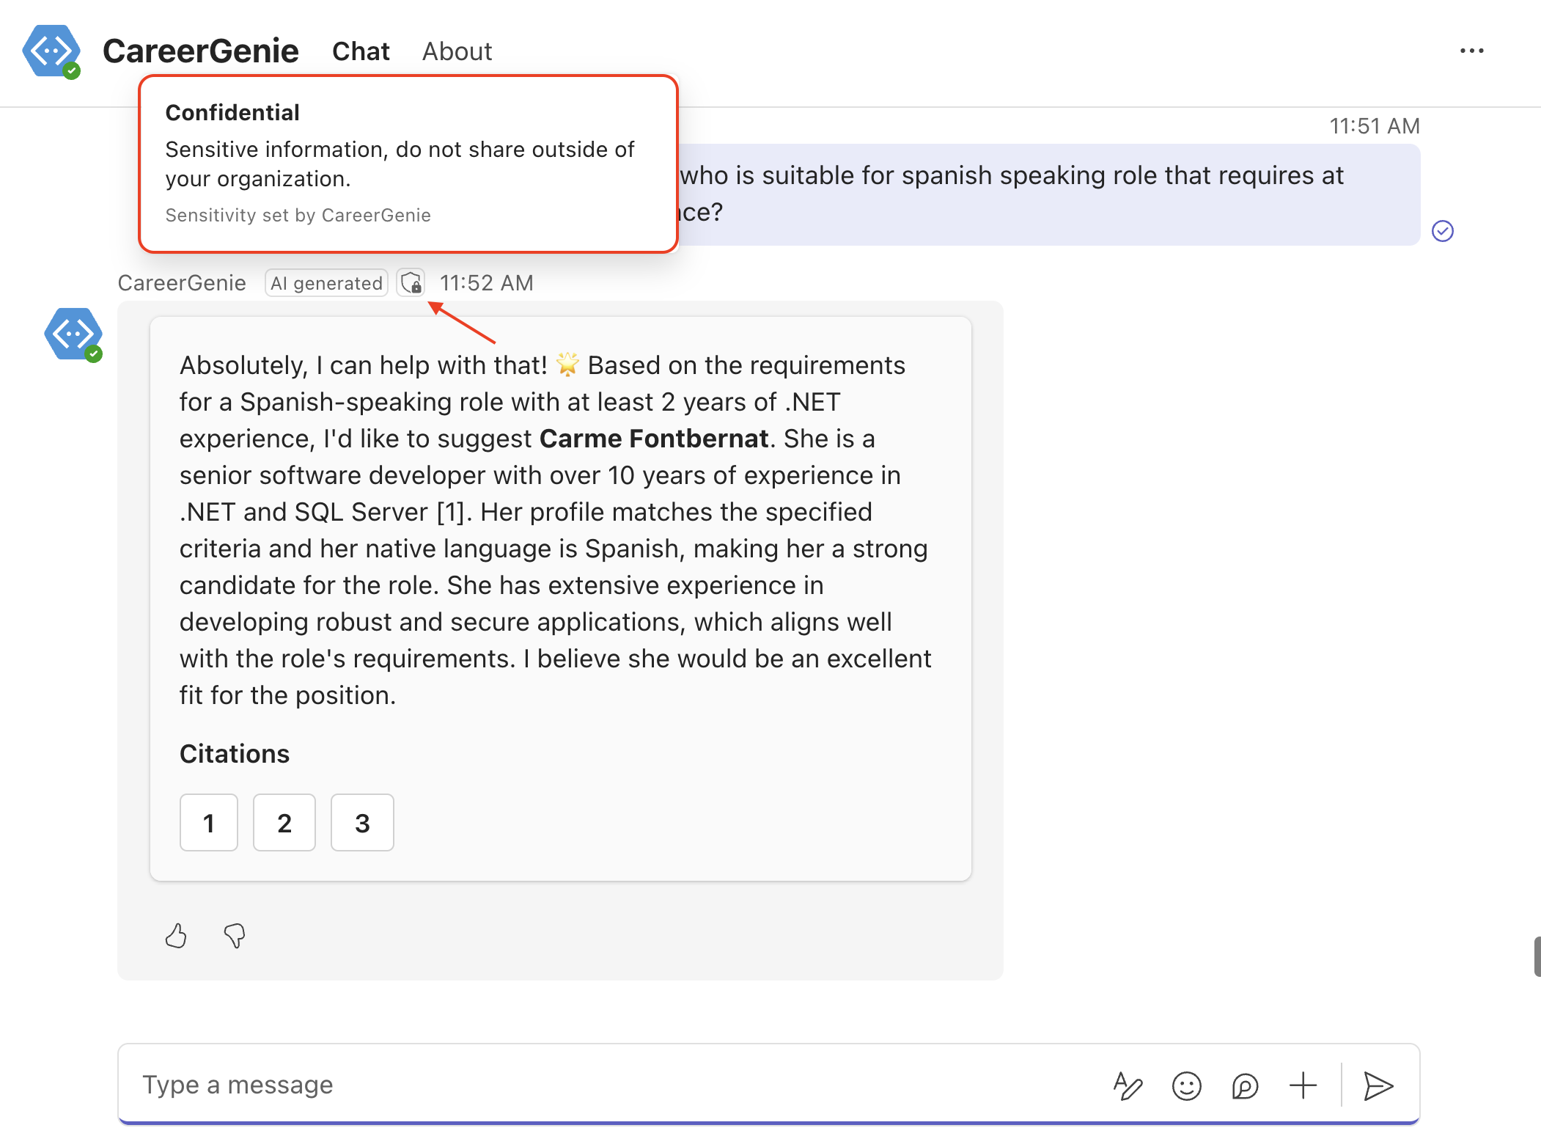Viewport: 1541px width, 1147px height.
Task: Click the 11:52 AM message timestamp
Action: click(x=487, y=283)
